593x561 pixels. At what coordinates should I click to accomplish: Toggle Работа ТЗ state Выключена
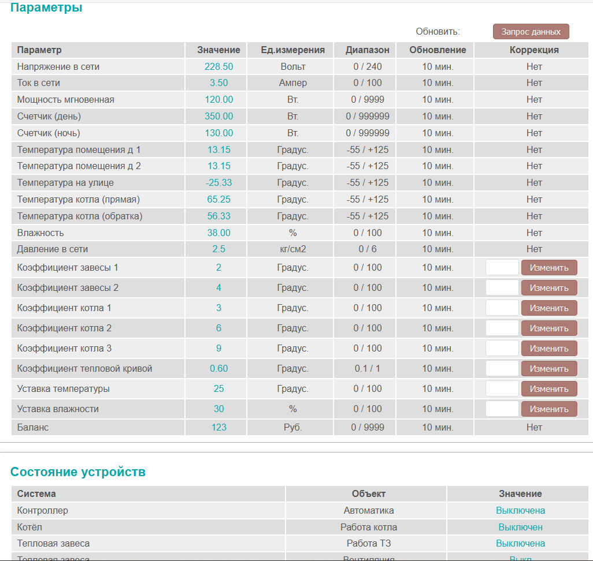(520, 544)
